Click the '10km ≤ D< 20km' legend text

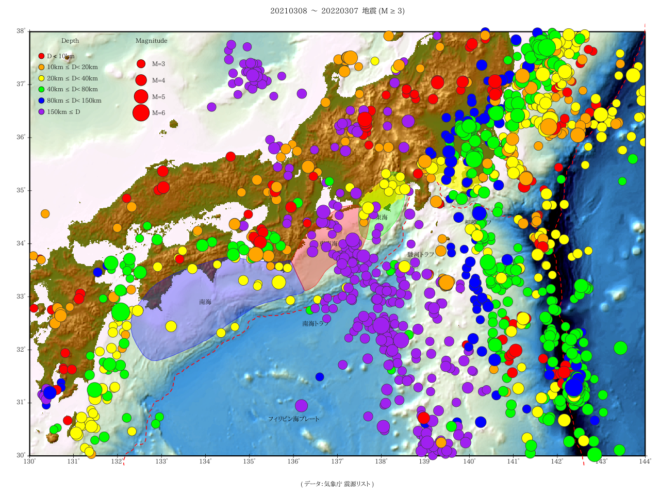pyautogui.click(x=72, y=68)
